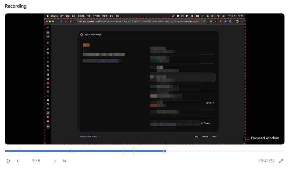Open the 书签 menu
Screen dimensions: 290x170
tap(89, 16)
